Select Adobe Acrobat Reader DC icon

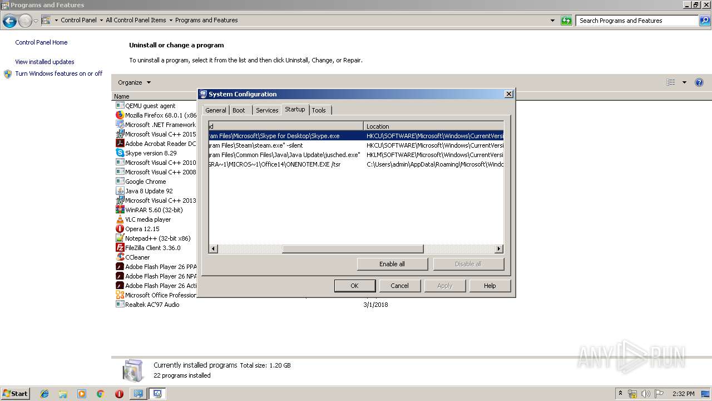[120, 143]
